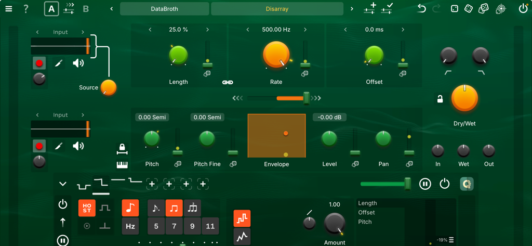
Task: Click the orange direction slider handle
Action: pyautogui.click(x=307, y=98)
